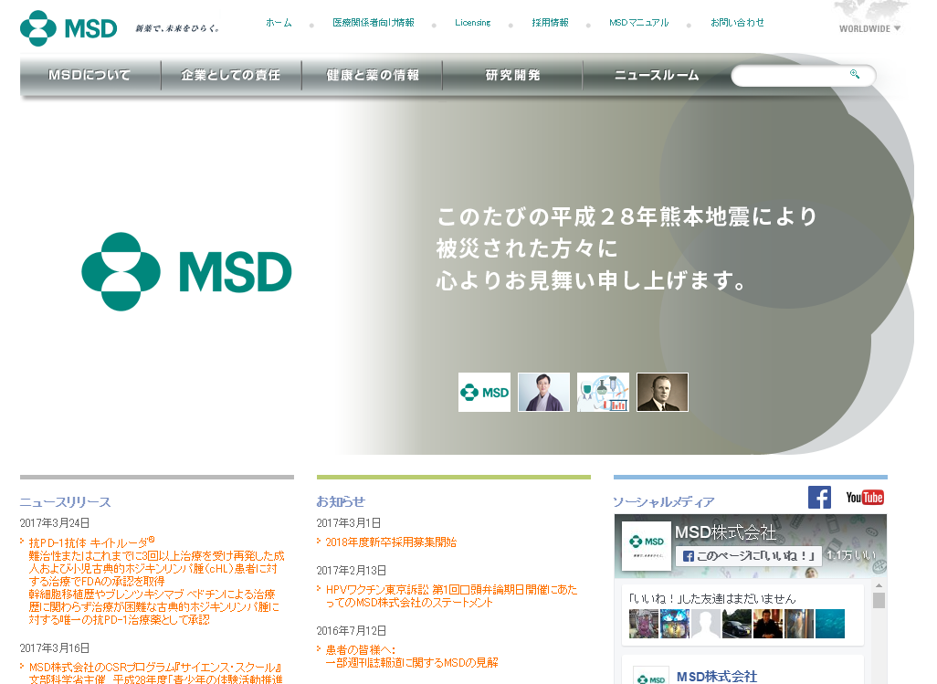Click the お知らせ section heading
The height and width of the screenshot is (684, 937).
click(x=341, y=501)
